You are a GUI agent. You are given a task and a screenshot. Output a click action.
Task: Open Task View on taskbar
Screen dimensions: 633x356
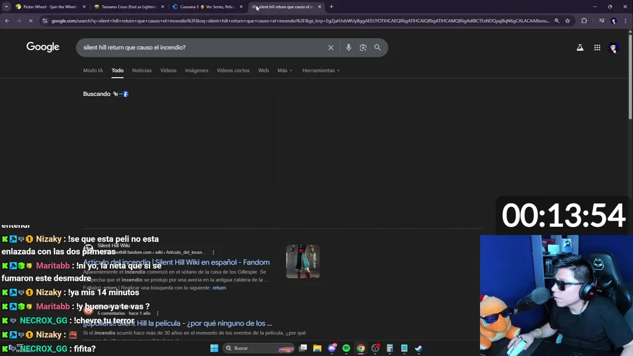(x=303, y=348)
